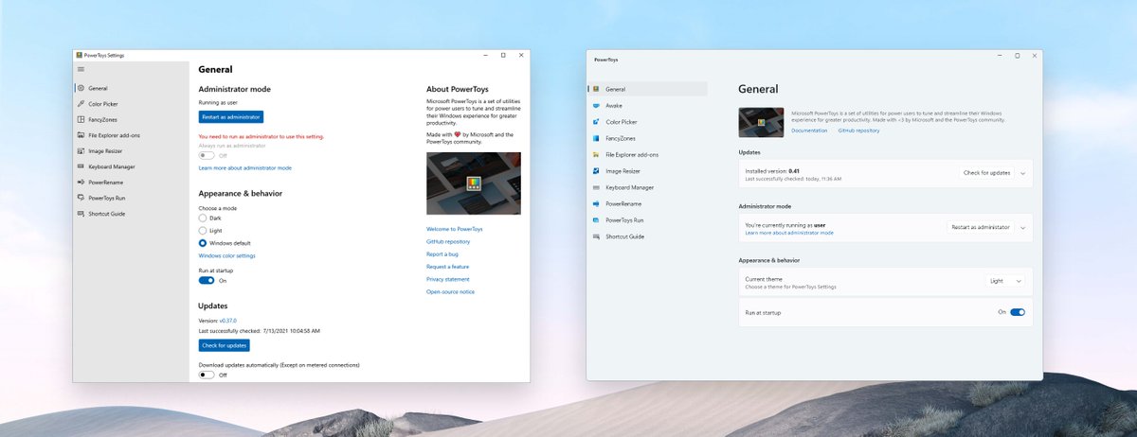The image size is (1137, 437).
Task: Click PowerToys thumbnail image in new window header
Action: (761, 122)
